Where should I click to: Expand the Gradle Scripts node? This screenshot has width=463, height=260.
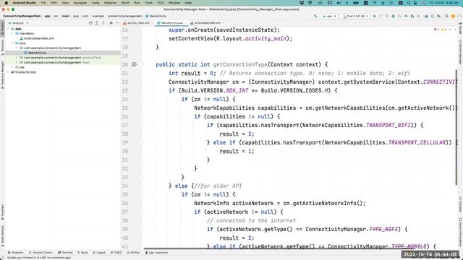point(8,72)
